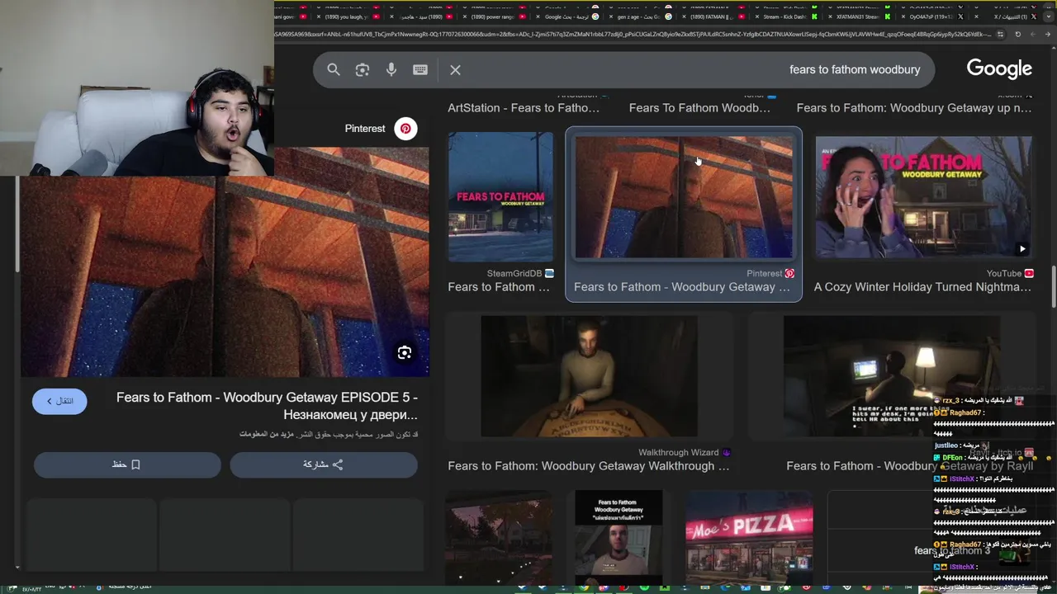Screen dimensions: 1057x594
Task: Click 'Fears to Fathom: Woodbury Getaway Walkthrough ...' title
Action: tap(589, 466)
